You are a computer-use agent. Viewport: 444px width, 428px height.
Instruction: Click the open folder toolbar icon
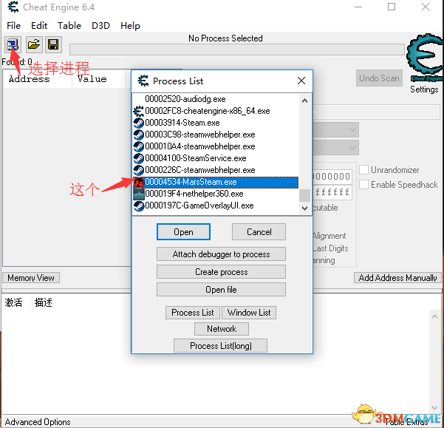(x=34, y=45)
